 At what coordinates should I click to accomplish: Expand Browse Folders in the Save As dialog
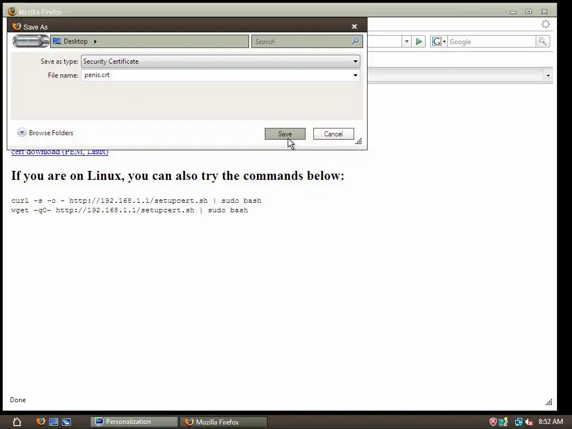pyautogui.click(x=45, y=133)
